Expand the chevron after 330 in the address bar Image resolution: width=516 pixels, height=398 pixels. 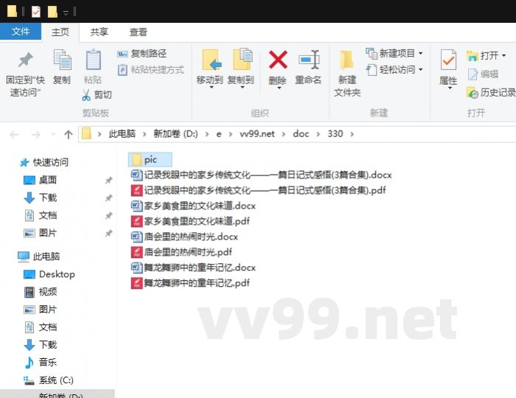[352, 134]
